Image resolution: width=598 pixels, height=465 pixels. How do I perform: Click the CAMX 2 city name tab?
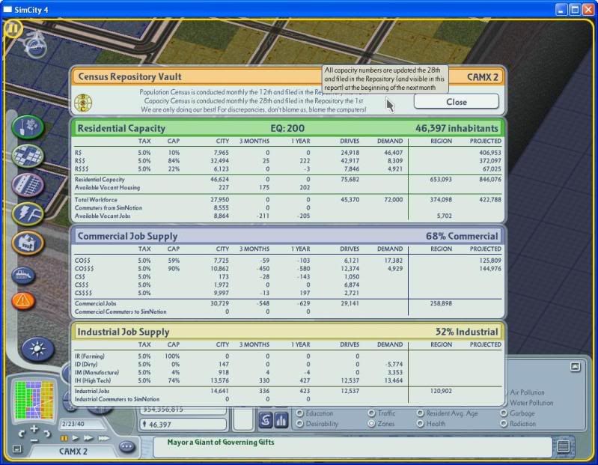(73, 452)
